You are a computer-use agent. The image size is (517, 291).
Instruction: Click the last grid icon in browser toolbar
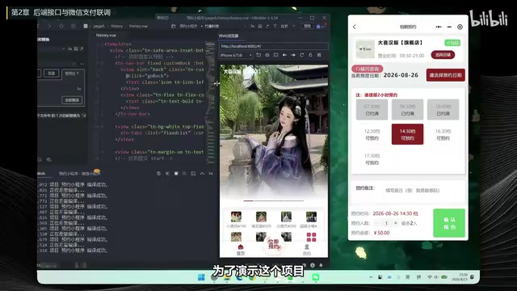coord(319,55)
